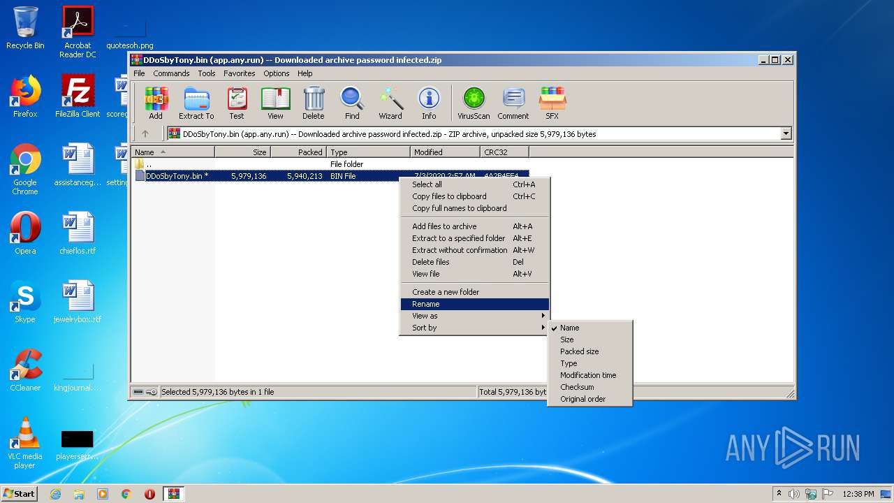Viewport: 894px width, 503px height.
Task: Click the SFX toolbar icon
Action: [552, 103]
